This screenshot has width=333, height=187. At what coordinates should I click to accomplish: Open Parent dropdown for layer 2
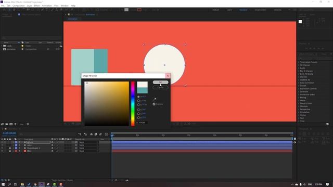[x=88, y=145]
